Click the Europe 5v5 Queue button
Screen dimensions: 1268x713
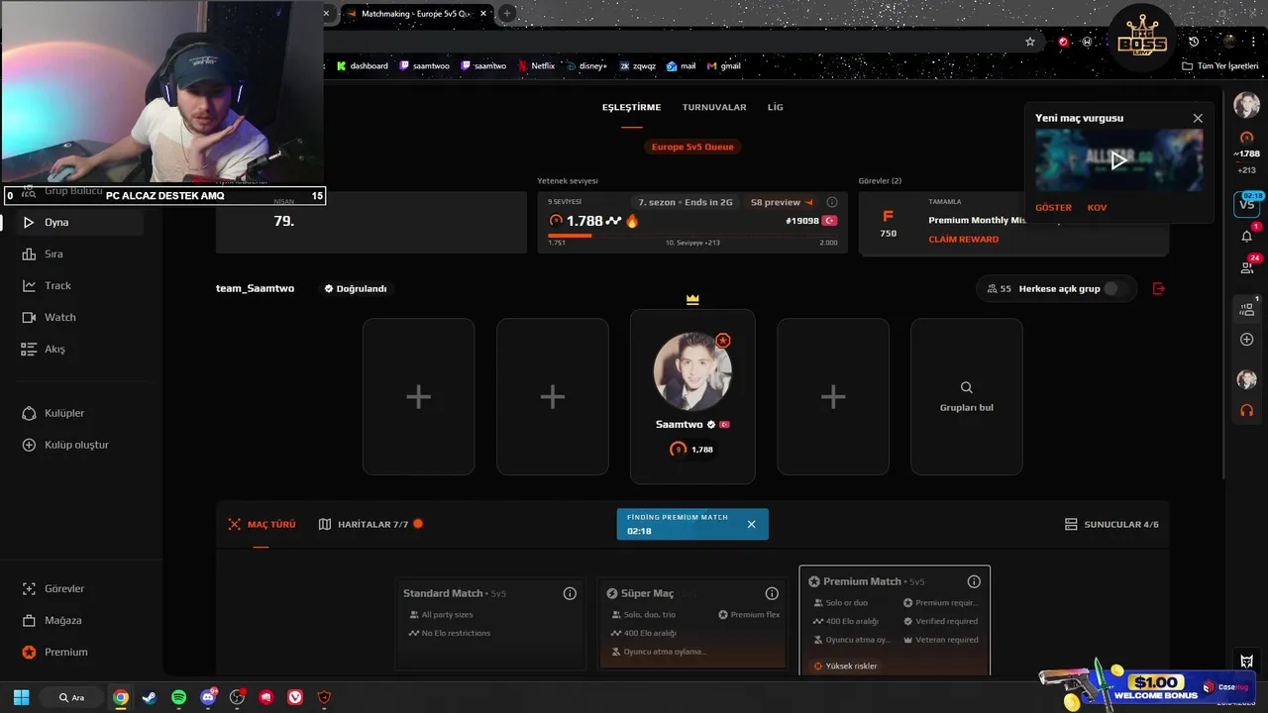[x=692, y=147]
